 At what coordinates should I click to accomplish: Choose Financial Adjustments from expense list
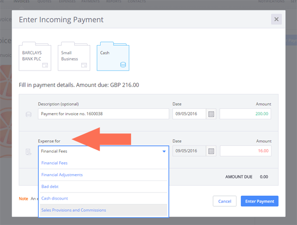point(103,175)
